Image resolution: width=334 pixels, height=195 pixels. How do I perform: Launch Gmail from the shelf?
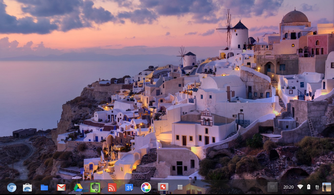pyautogui.click(x=61, y=188)
